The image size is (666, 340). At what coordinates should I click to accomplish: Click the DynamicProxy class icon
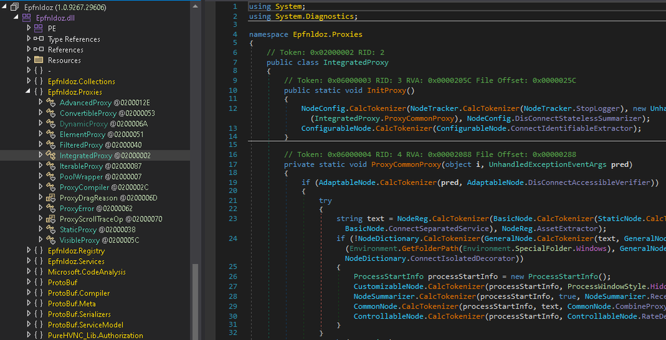(51, 124)
